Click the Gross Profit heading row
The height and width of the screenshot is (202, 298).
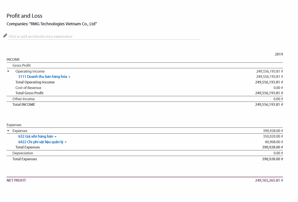pos(22,65)
